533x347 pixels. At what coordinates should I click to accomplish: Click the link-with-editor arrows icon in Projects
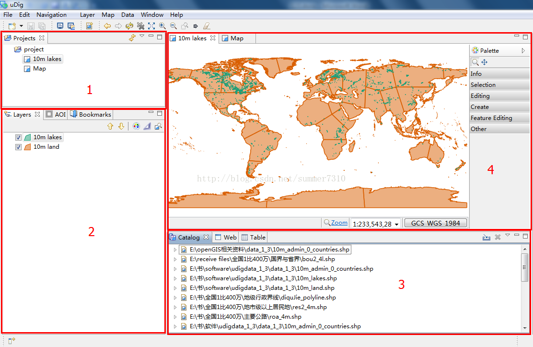[132, 38]
